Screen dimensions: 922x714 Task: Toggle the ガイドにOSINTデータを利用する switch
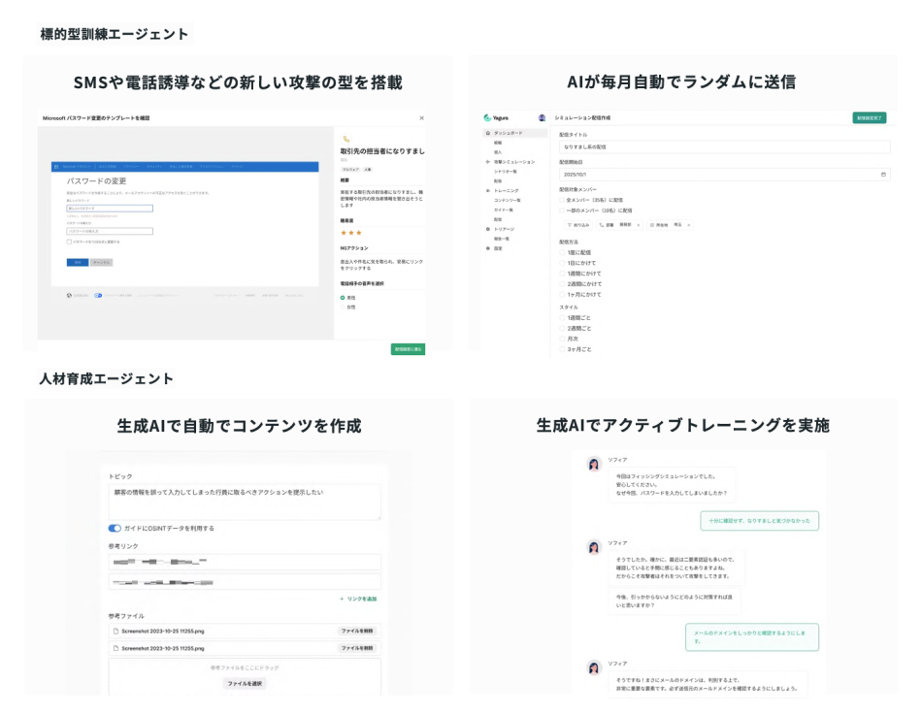(x=115, y=529)
